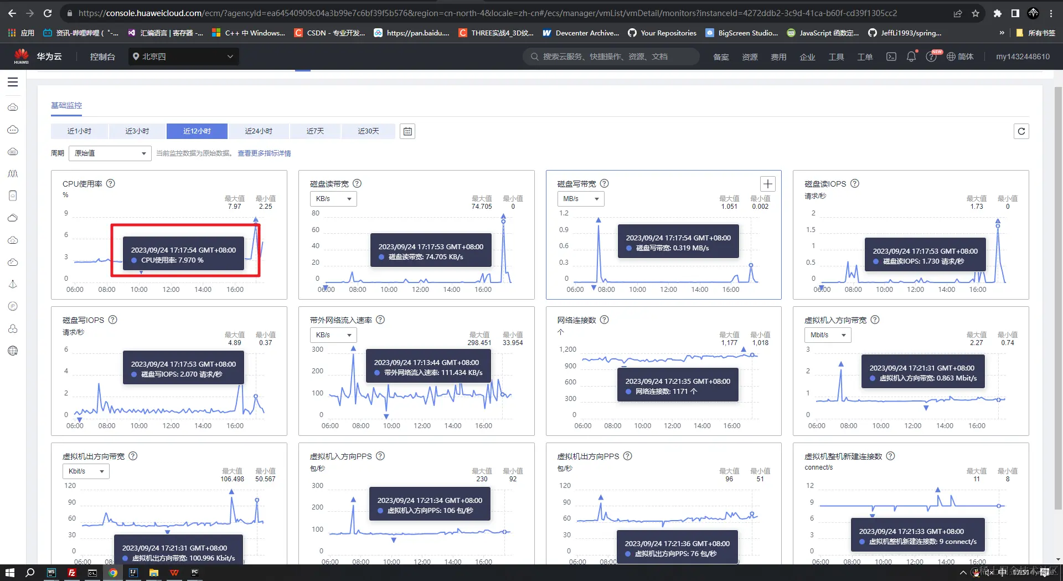The width and height of the screenshot is (1063, 581).
Task: Open 企业 in top navigation
Action: (807, 56)
